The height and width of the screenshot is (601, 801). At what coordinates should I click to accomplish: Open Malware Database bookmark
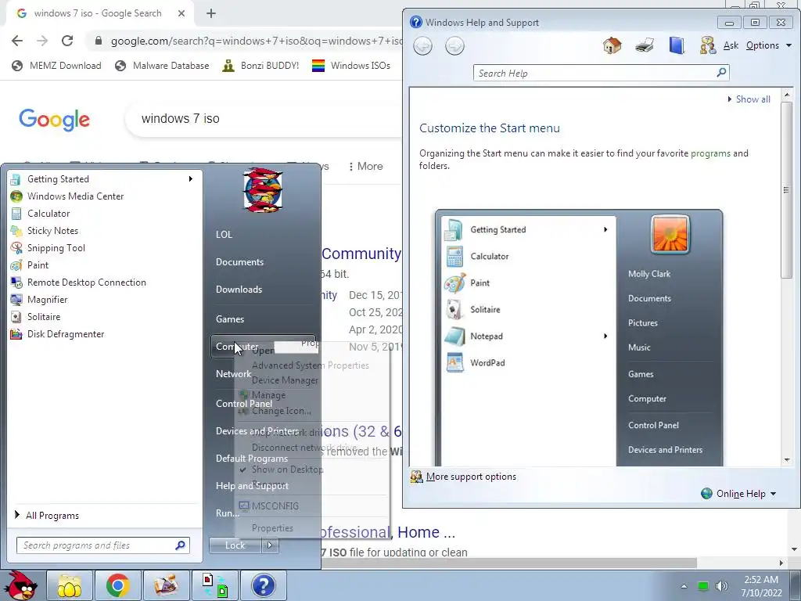click(x=162, y=66)
